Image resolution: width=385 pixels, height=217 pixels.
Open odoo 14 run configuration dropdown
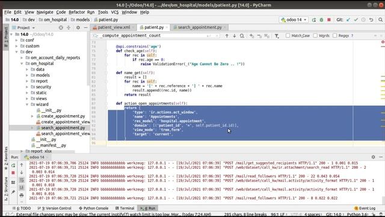[x=294, y=20]
